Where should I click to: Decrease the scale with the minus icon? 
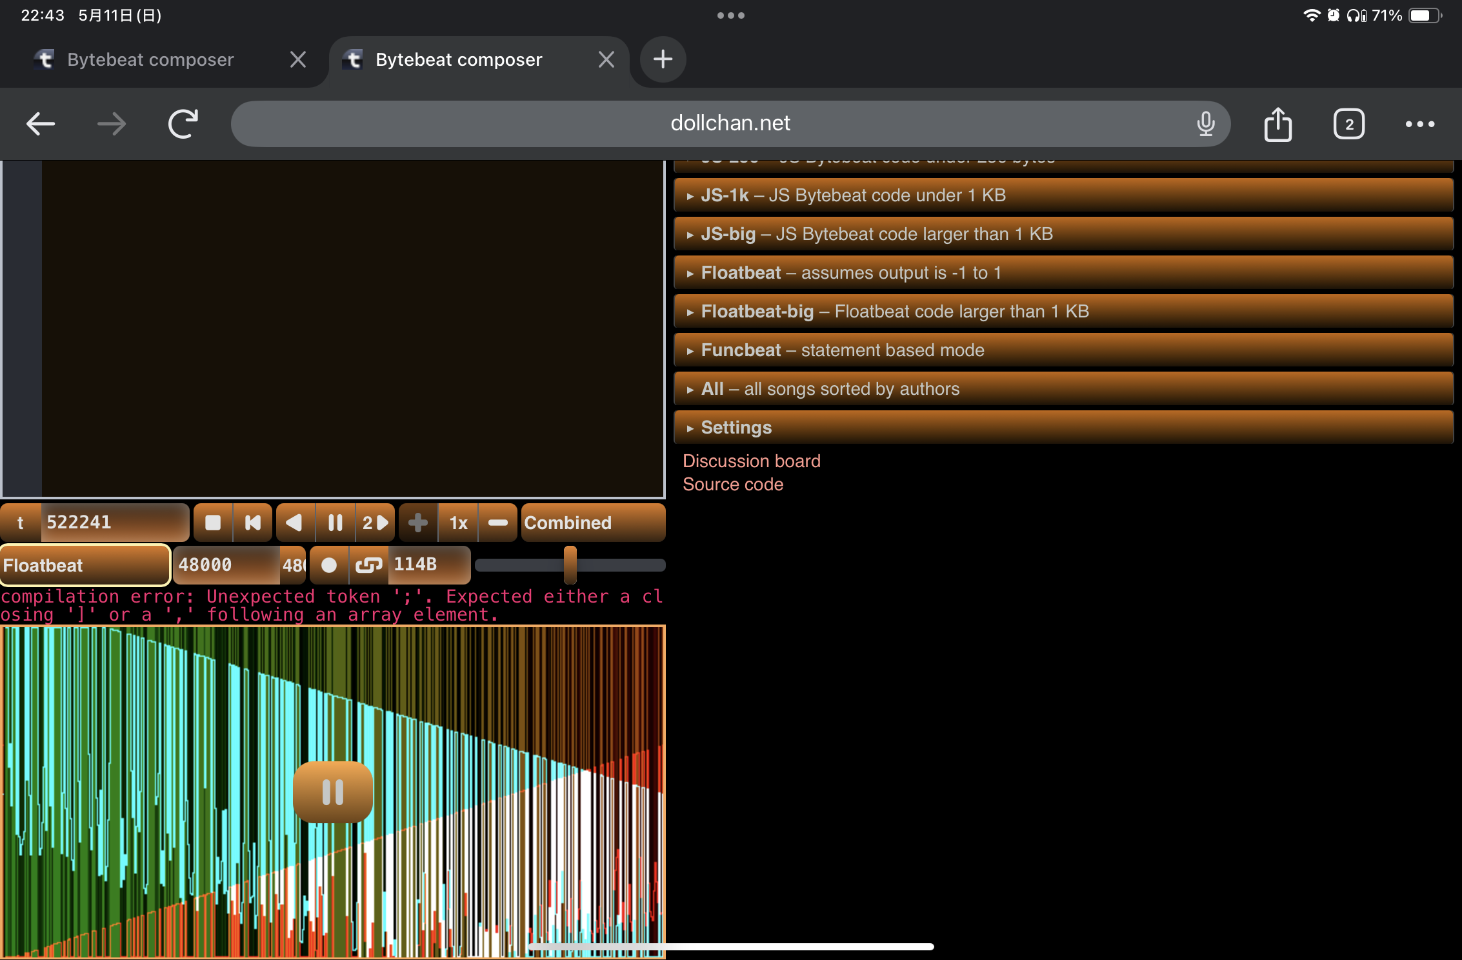[x=497, y=523]
